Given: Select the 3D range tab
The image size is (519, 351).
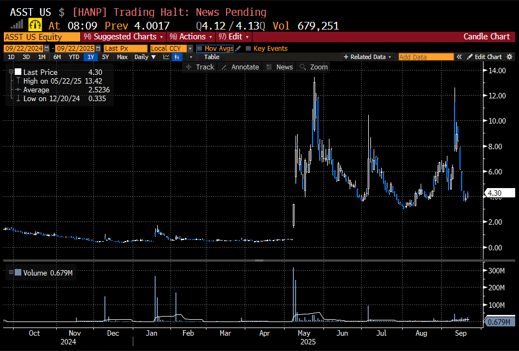Looking at the screenshot, I should (26, 57).
